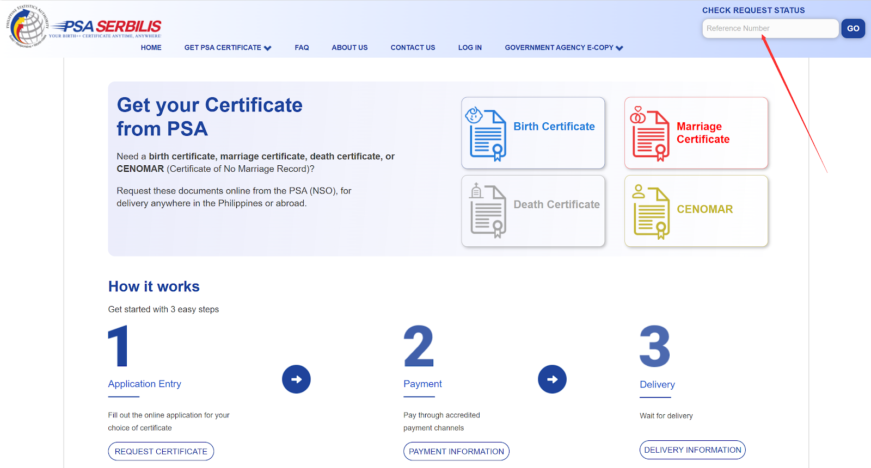Image resolution: width=871 pixels, height=468 pixels.
Task: Click the large step number 2
Action: click(419, 346)
